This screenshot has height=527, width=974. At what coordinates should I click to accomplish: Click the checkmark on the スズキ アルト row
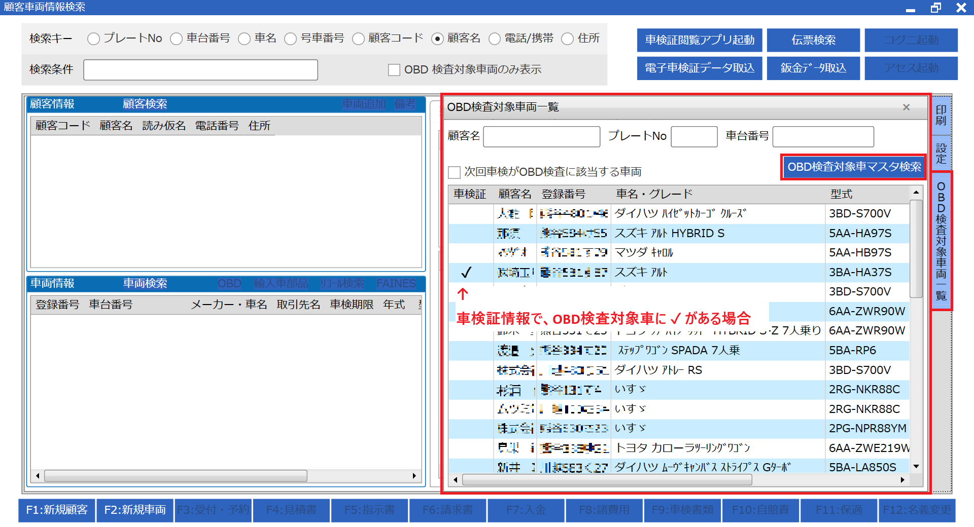coord(466,273)
